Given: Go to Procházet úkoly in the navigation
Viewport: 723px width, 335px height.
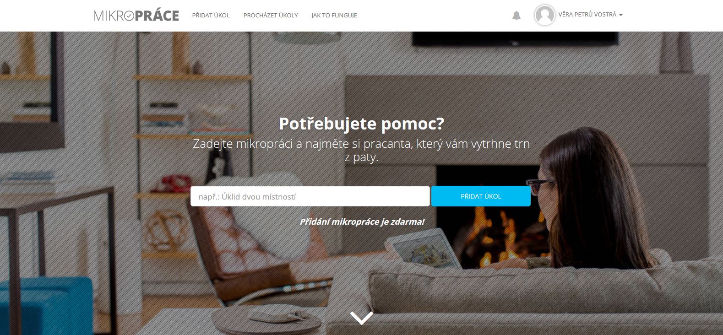Looking at the screenshot, I should (x=271, y=15).
